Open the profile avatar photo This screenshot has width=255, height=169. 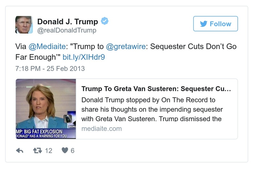24,25
